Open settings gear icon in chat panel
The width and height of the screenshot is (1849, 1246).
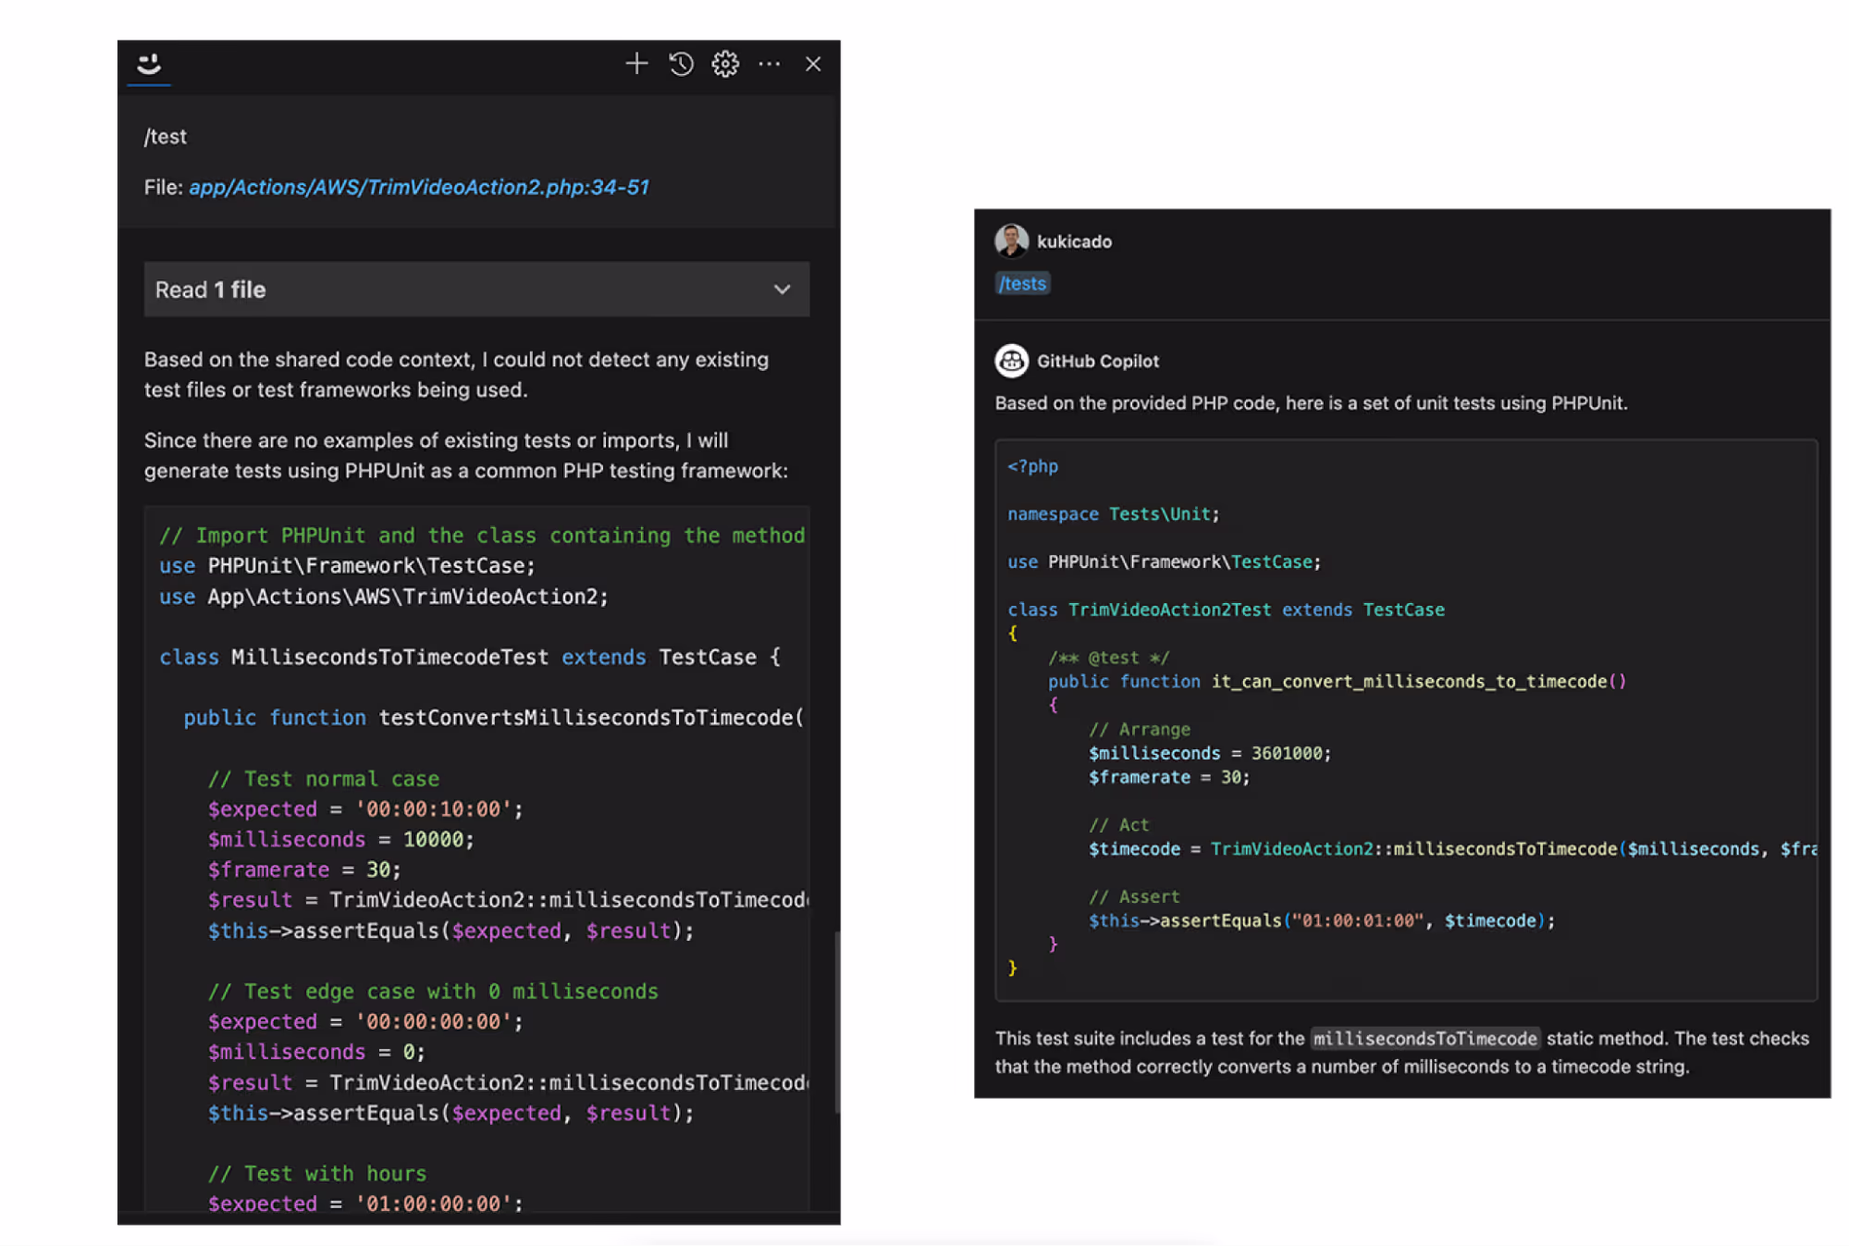[x=725, y=64]
